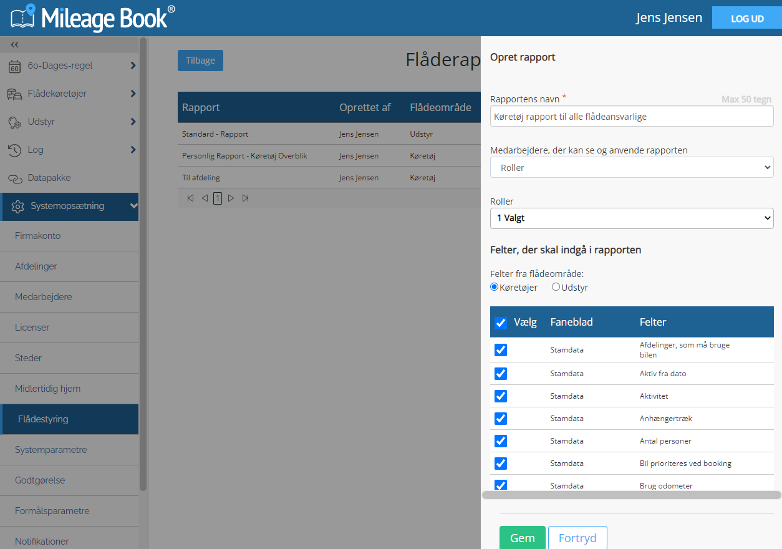
Task: Expand the 60-Dages-regel menu chevron
Action: [x=133, y=66]
